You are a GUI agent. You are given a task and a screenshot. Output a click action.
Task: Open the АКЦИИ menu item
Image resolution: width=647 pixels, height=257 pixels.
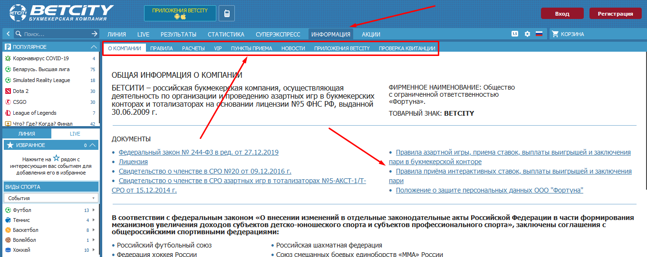(x=371, y=34)
